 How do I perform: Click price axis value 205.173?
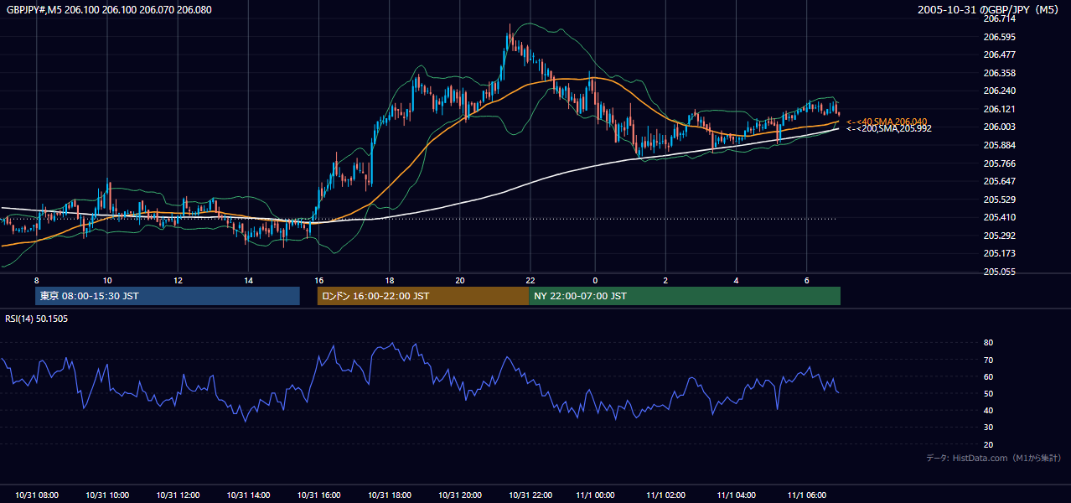(x=1000, y=253)
